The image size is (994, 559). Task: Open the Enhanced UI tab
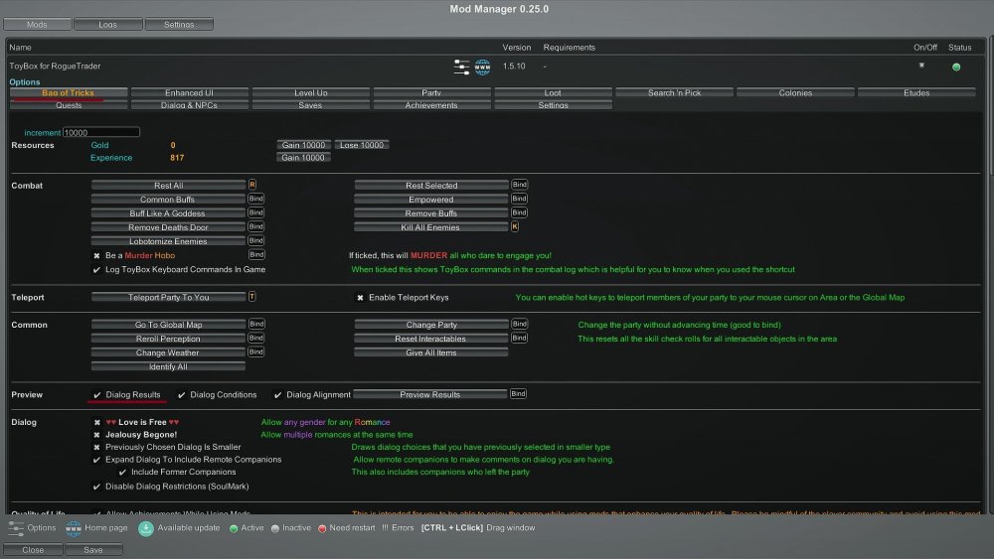(189, 93)
